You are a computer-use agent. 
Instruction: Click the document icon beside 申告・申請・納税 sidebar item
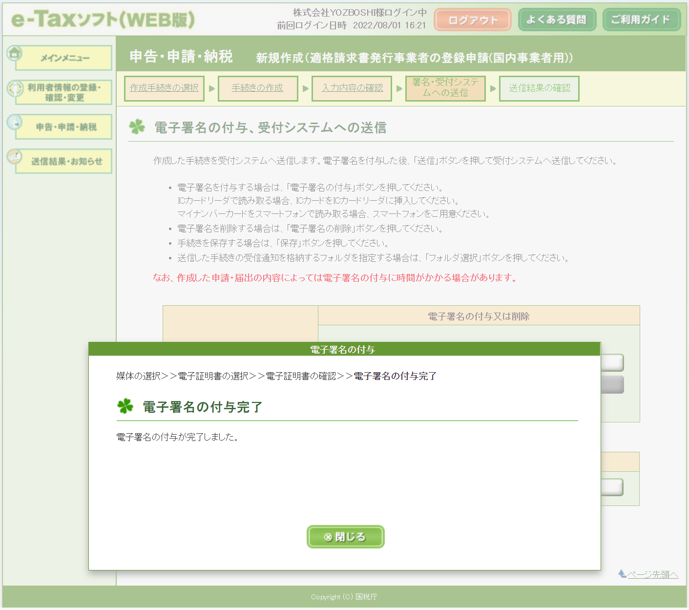15,122
